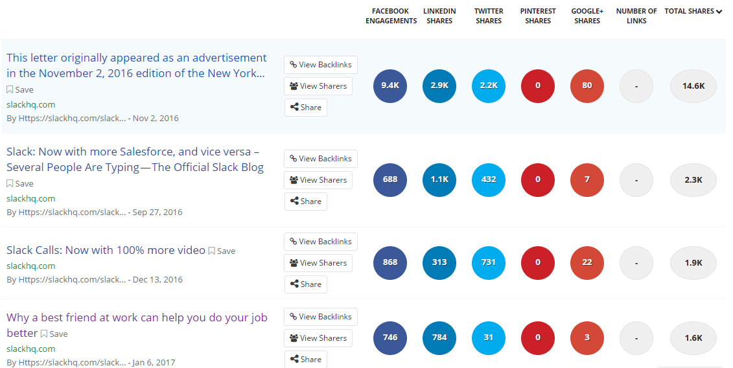This screenshot has height=368, width=733.
Task: Sort results by Total Shares dropdown arrow
Action: pos(719,12)
